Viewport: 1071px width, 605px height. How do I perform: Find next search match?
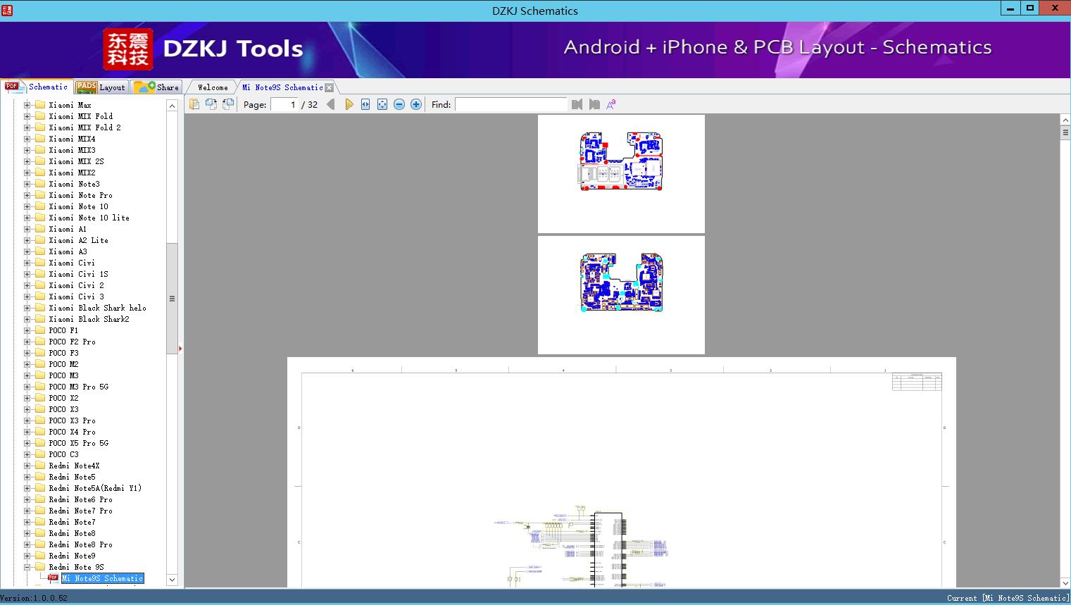594,104
